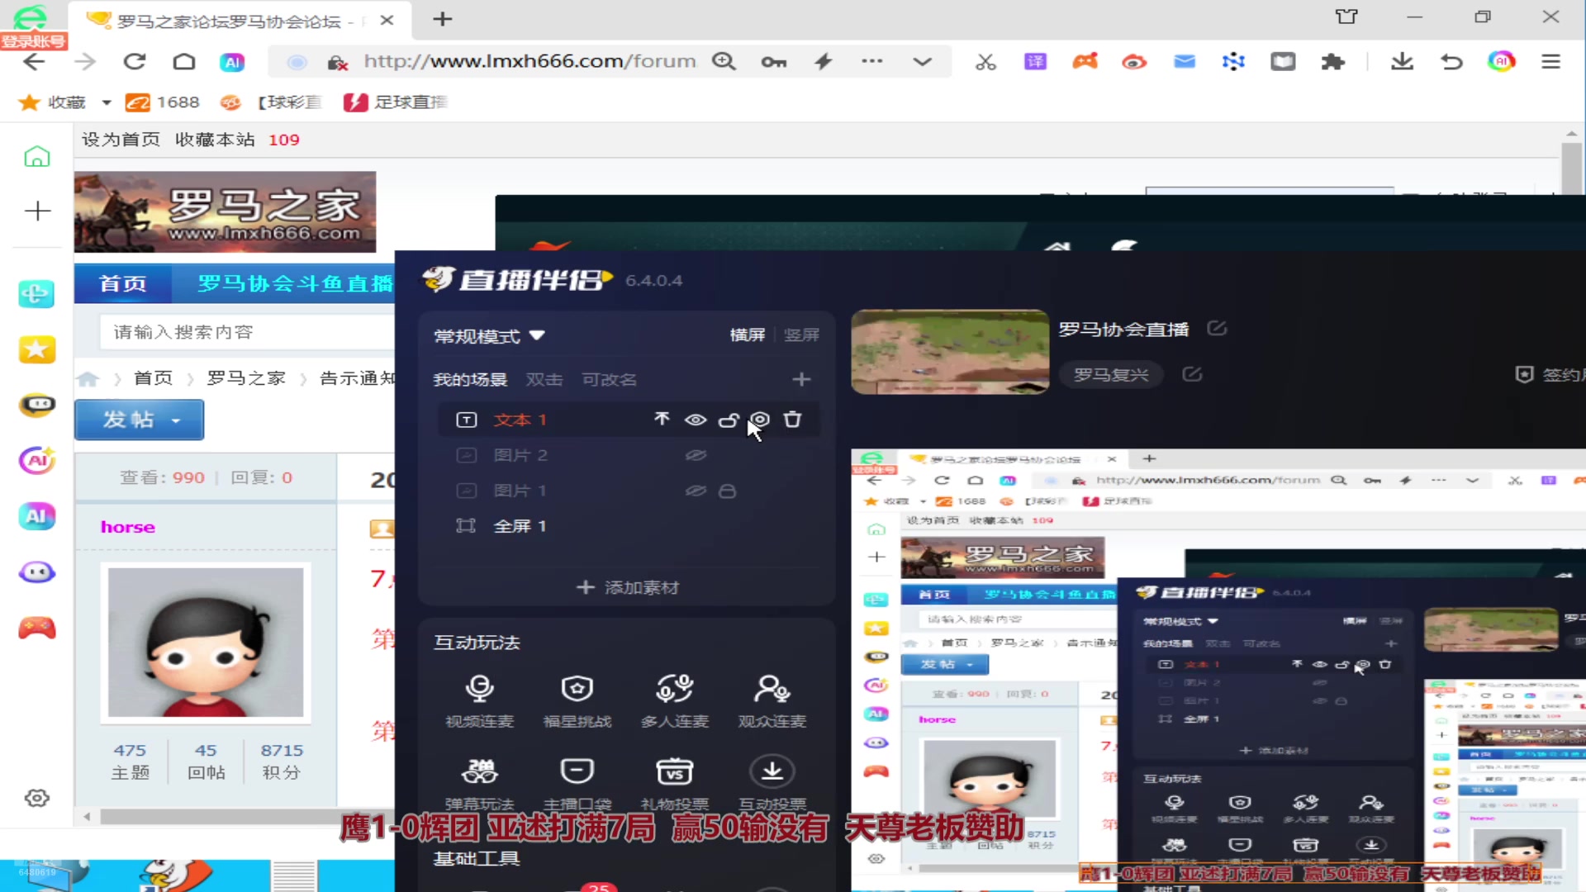Click the zoom magnifier in address bar
This screenshot has height=892, width=1586.
pos(724,62)
